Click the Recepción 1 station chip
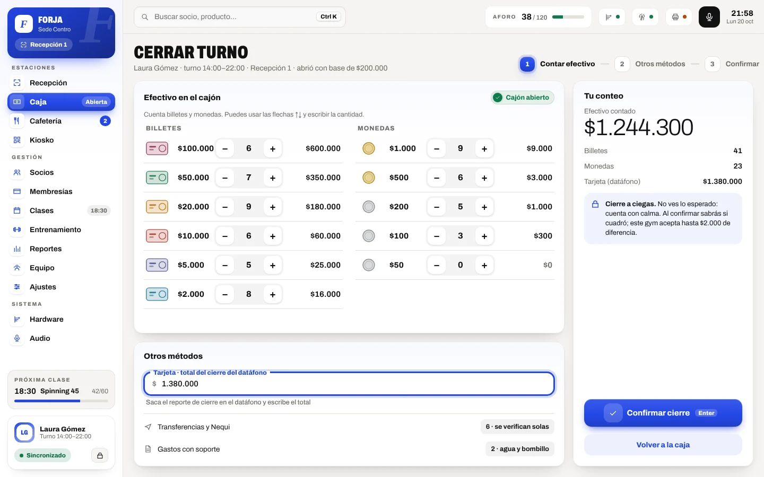The width and height of the screenshot is (764, 477). click(44, 45)
